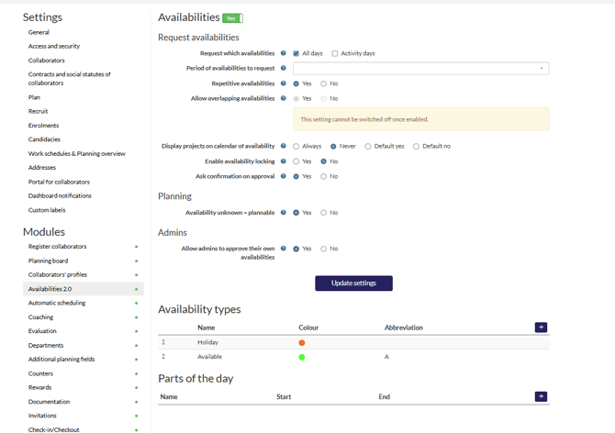Uncheck the All days checkbox
This screenshot has height=433, width=615.
tap(296, 53)
